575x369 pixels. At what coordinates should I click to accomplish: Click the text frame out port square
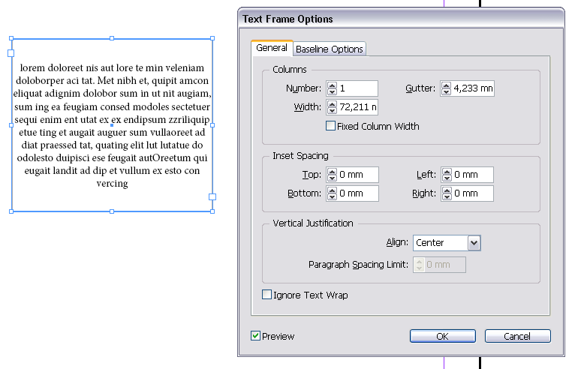(212, 196)
